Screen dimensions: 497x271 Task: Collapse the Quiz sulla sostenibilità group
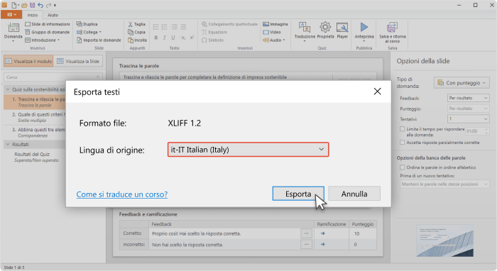click(8, 89)
